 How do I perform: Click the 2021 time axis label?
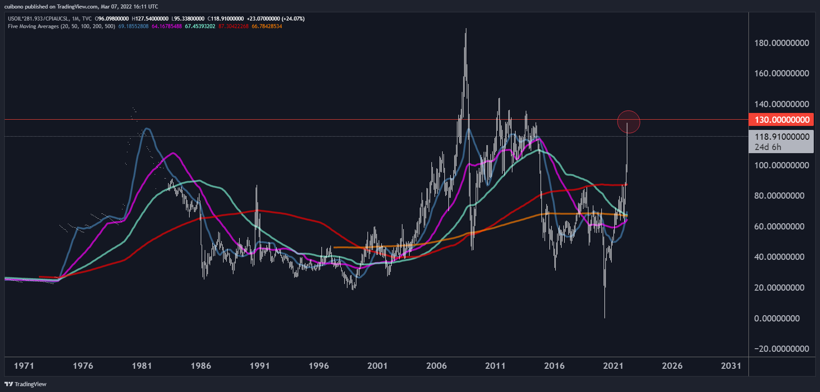[x=613, y=366]
